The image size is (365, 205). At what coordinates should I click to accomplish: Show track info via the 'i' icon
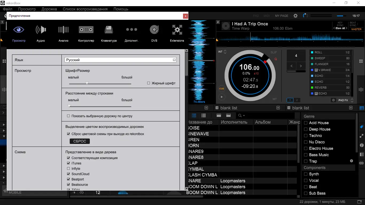pyautogui.click(x=362, y=145)
